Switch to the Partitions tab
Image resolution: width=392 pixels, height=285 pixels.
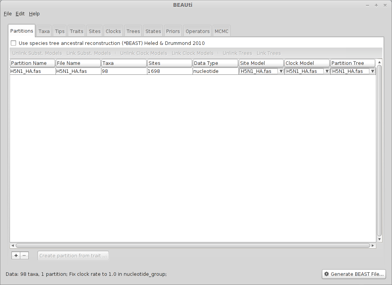point(21,31)
